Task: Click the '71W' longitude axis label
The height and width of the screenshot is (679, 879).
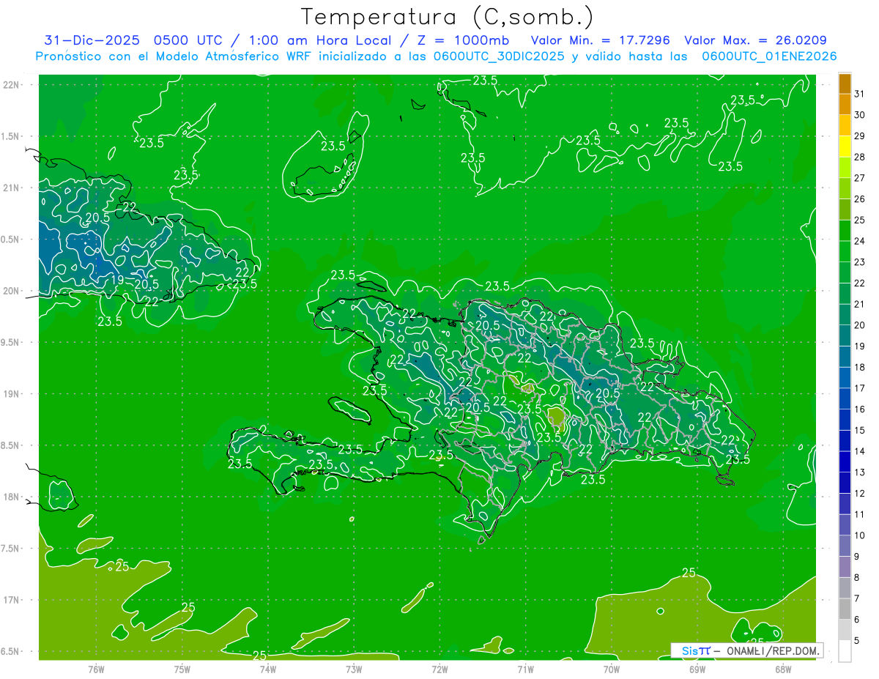Action: click(x=525, y=669)
